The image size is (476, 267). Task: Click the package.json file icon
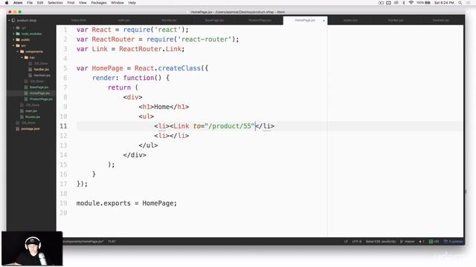(x=18, y=128)
